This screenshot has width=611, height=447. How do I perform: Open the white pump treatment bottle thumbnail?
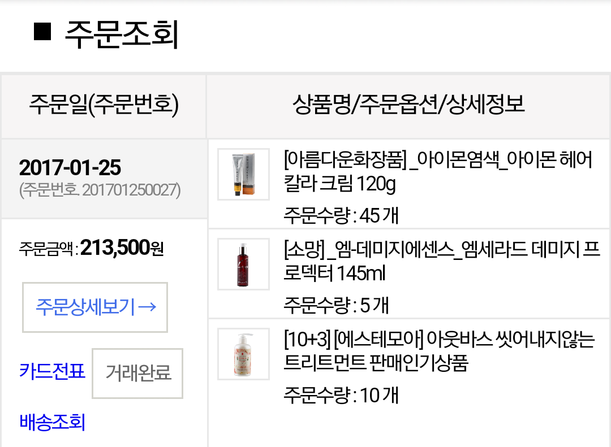(x=243, y=354)
